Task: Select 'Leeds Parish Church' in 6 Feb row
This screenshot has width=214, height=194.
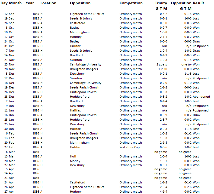Action: [84, 134]
